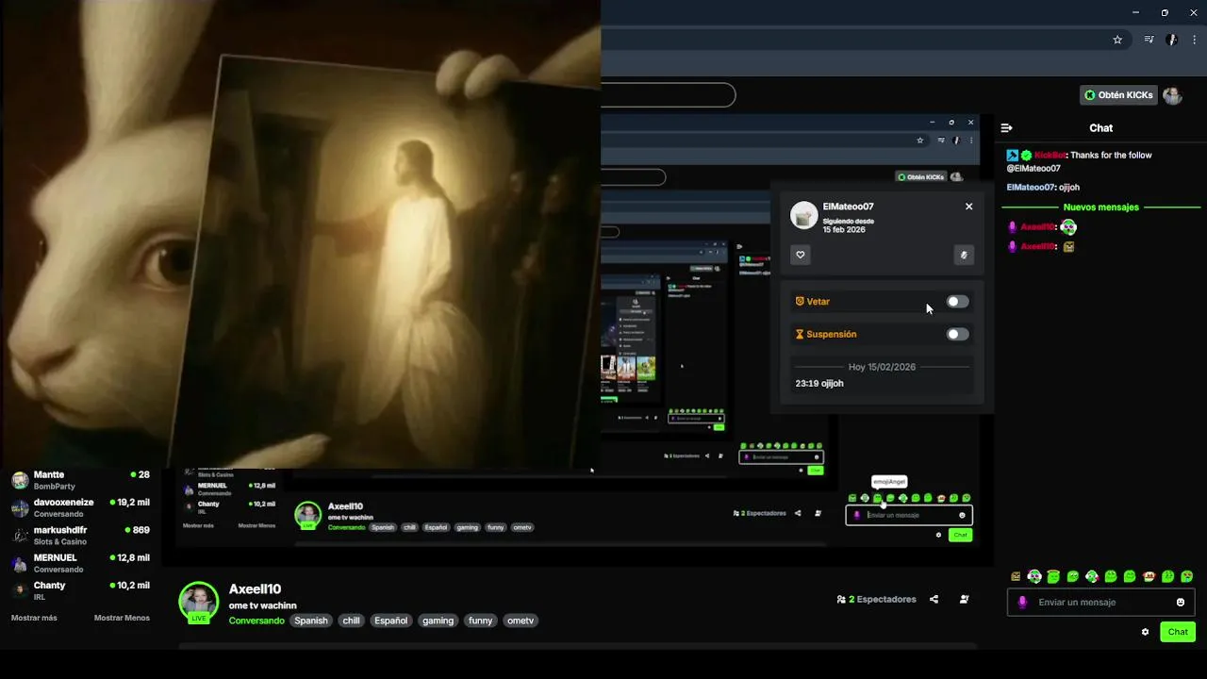Open the emoji picker in message box

click(x=1181, y=602)
